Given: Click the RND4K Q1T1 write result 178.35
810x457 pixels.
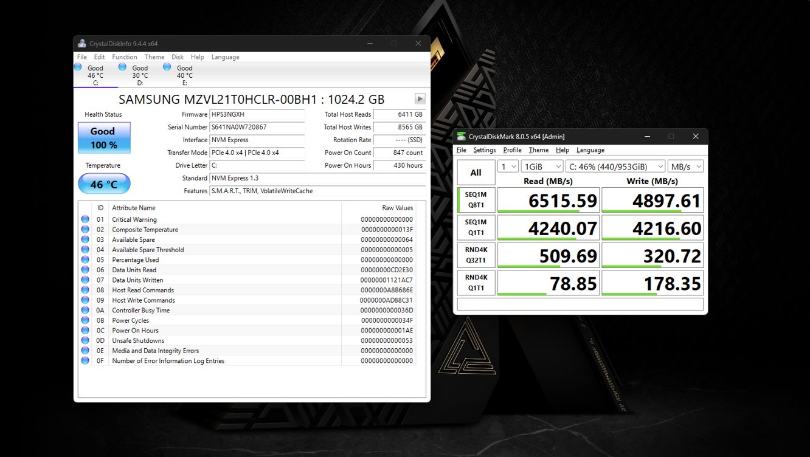Looking at the screenshot, I should pyautogui.click(x=652, y=283).
